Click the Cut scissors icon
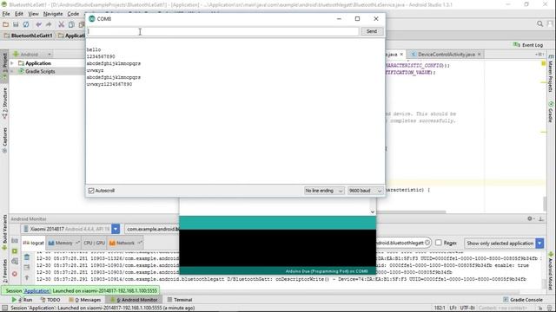 61,24
